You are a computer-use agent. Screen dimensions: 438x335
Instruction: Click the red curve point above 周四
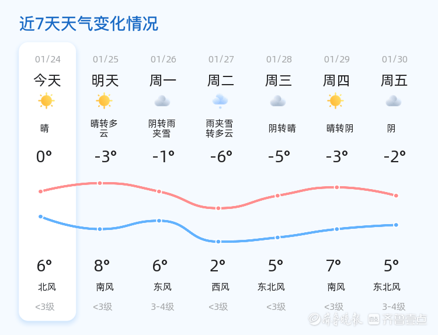pyautogui.click(x=337, y=187)
